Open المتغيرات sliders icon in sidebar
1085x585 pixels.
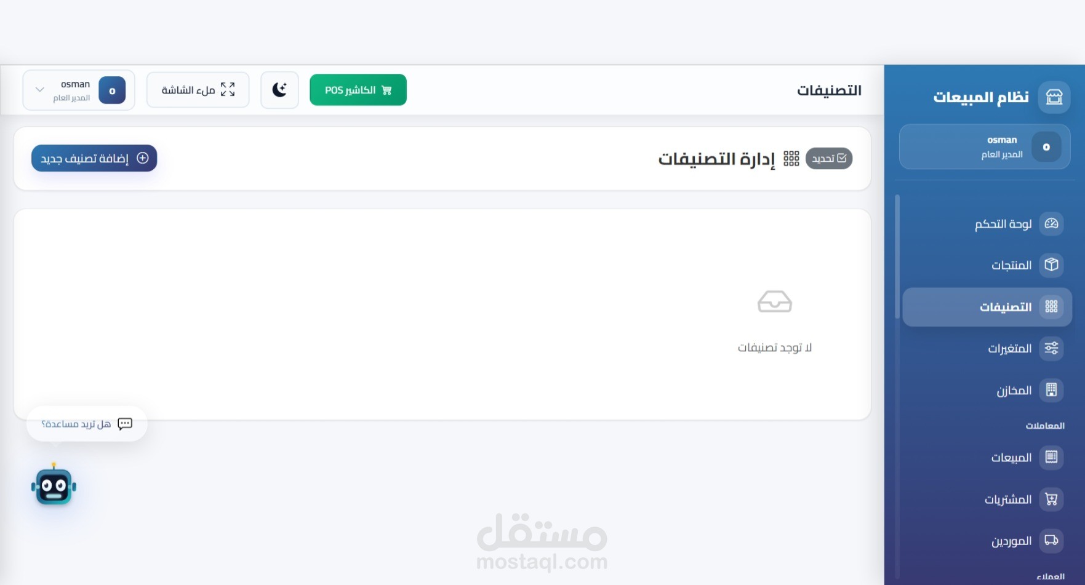pyautogui.click(x=1051, y=348)
